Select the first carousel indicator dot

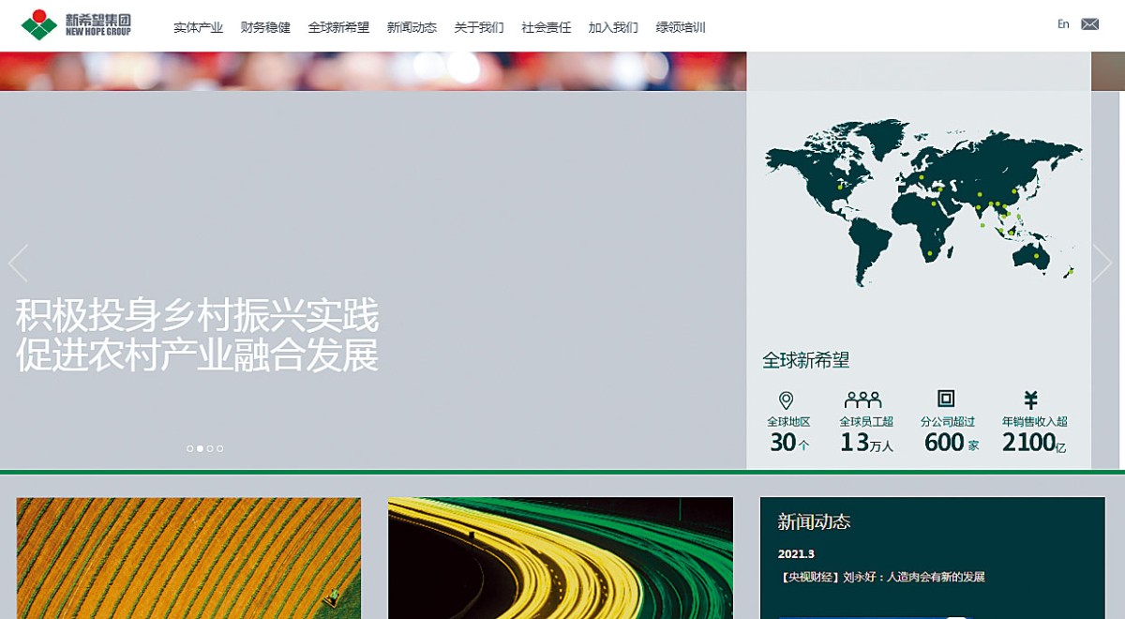pos(189,448)
